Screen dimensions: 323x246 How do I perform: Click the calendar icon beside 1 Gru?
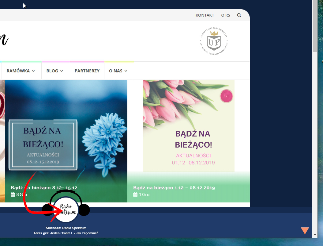[x=135, y=194]
